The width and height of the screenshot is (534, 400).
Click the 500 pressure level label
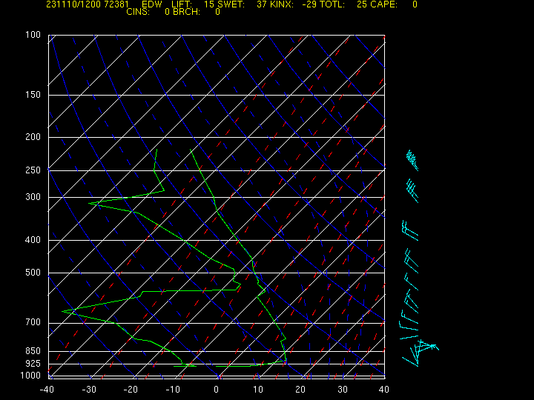tap(33, 273)
